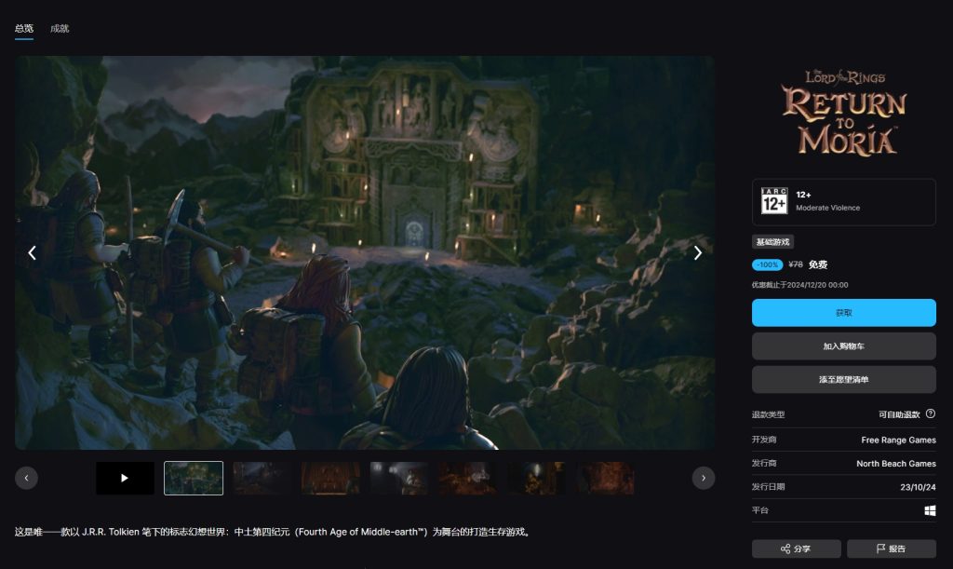Show previous screenshot in main viewer
The height and width of the screenshot is (569, 953).
pos(33,253)
